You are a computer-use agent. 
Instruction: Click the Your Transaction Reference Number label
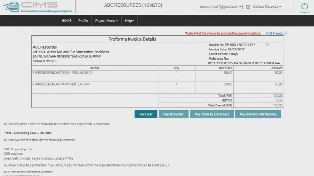(x=28, y=172)
